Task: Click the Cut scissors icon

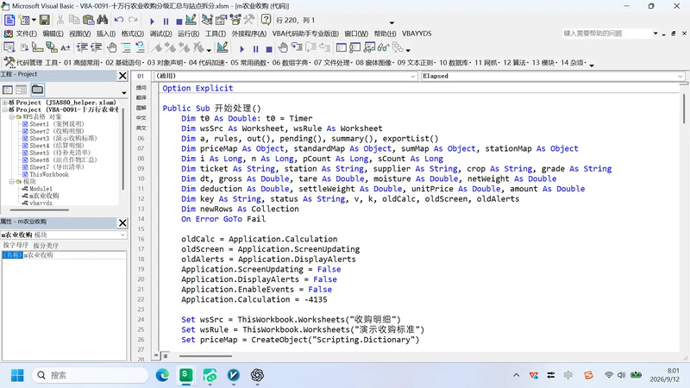Action: tap(60, 20)
